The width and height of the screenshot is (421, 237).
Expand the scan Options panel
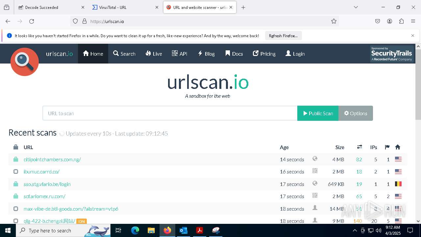(356, 113)
